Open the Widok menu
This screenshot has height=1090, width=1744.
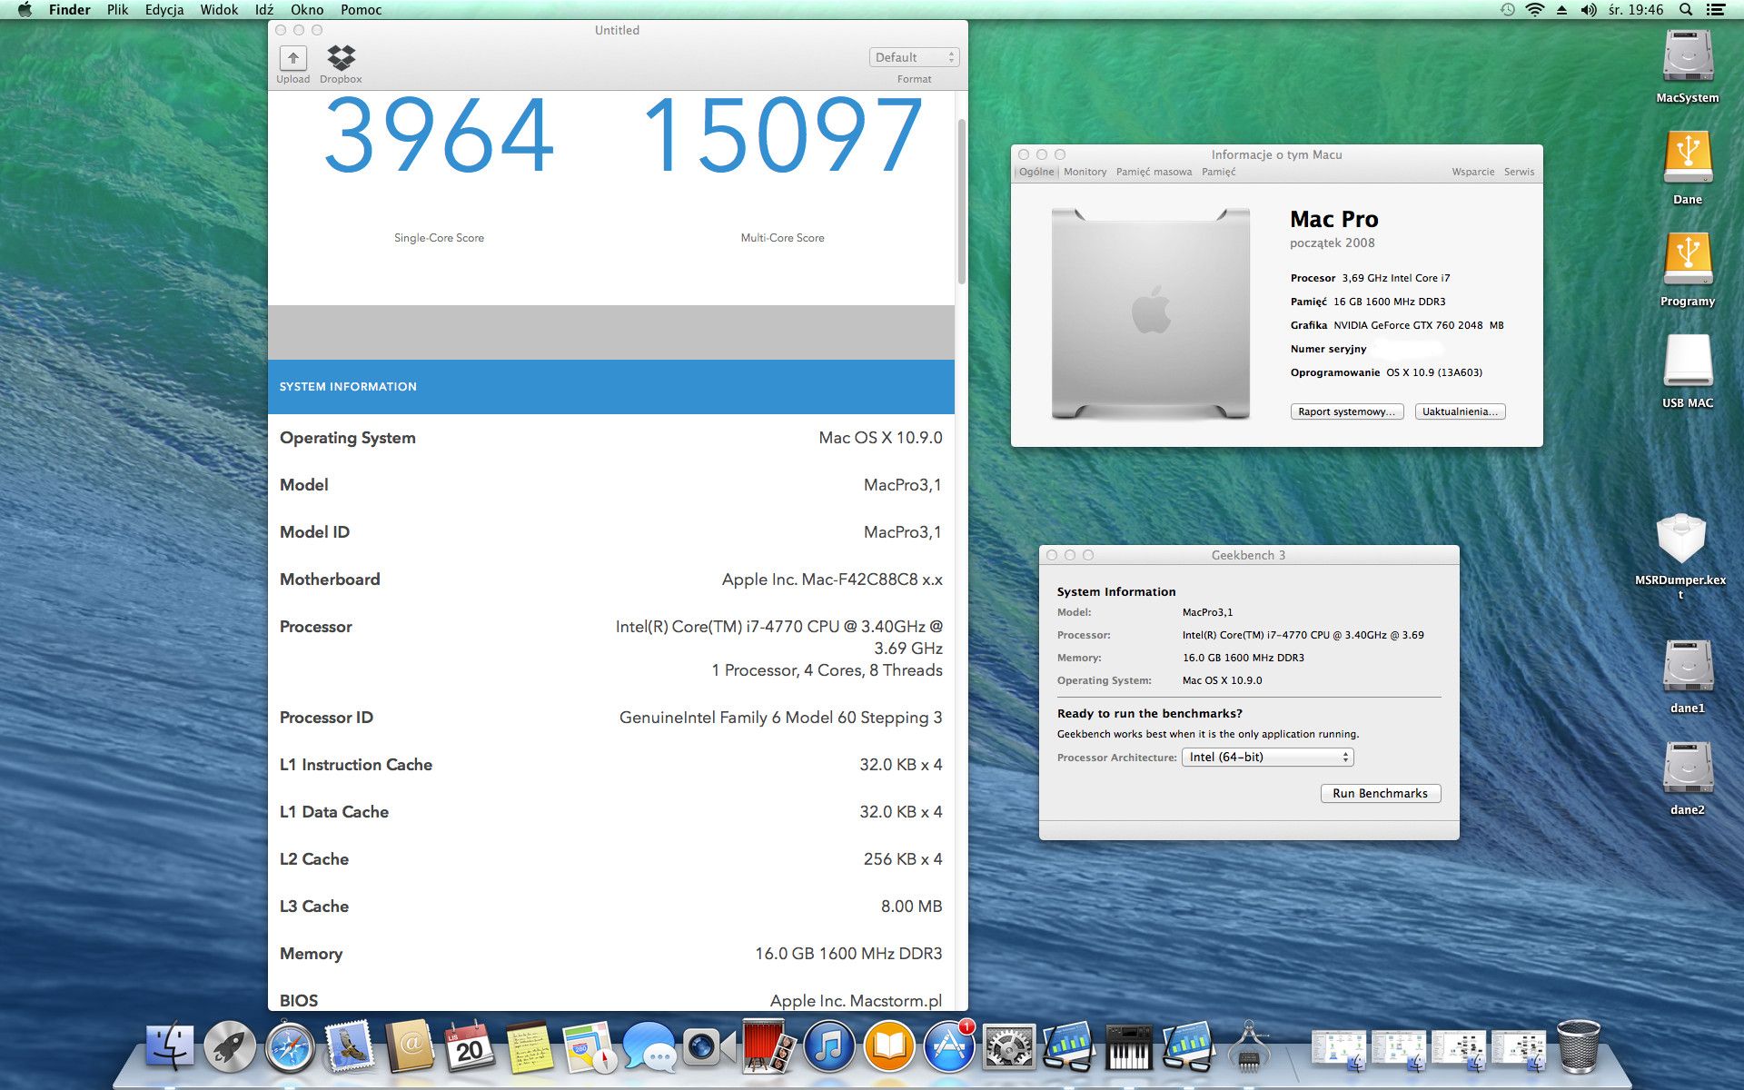pyautogui.click(x=219, y=10)
